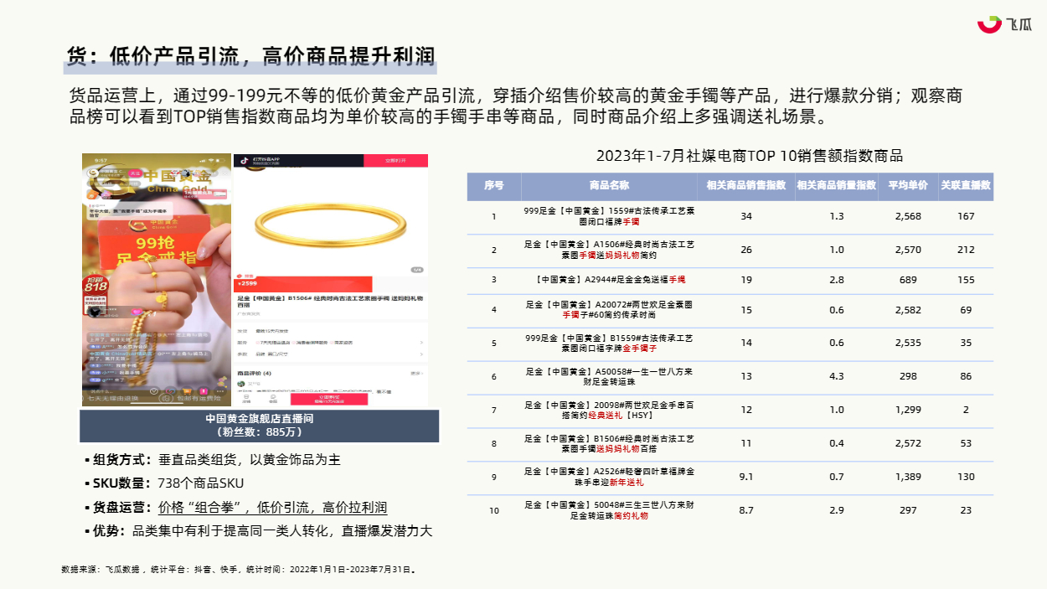Tap the three-dots more icon in the livestream

pos(220,391)
